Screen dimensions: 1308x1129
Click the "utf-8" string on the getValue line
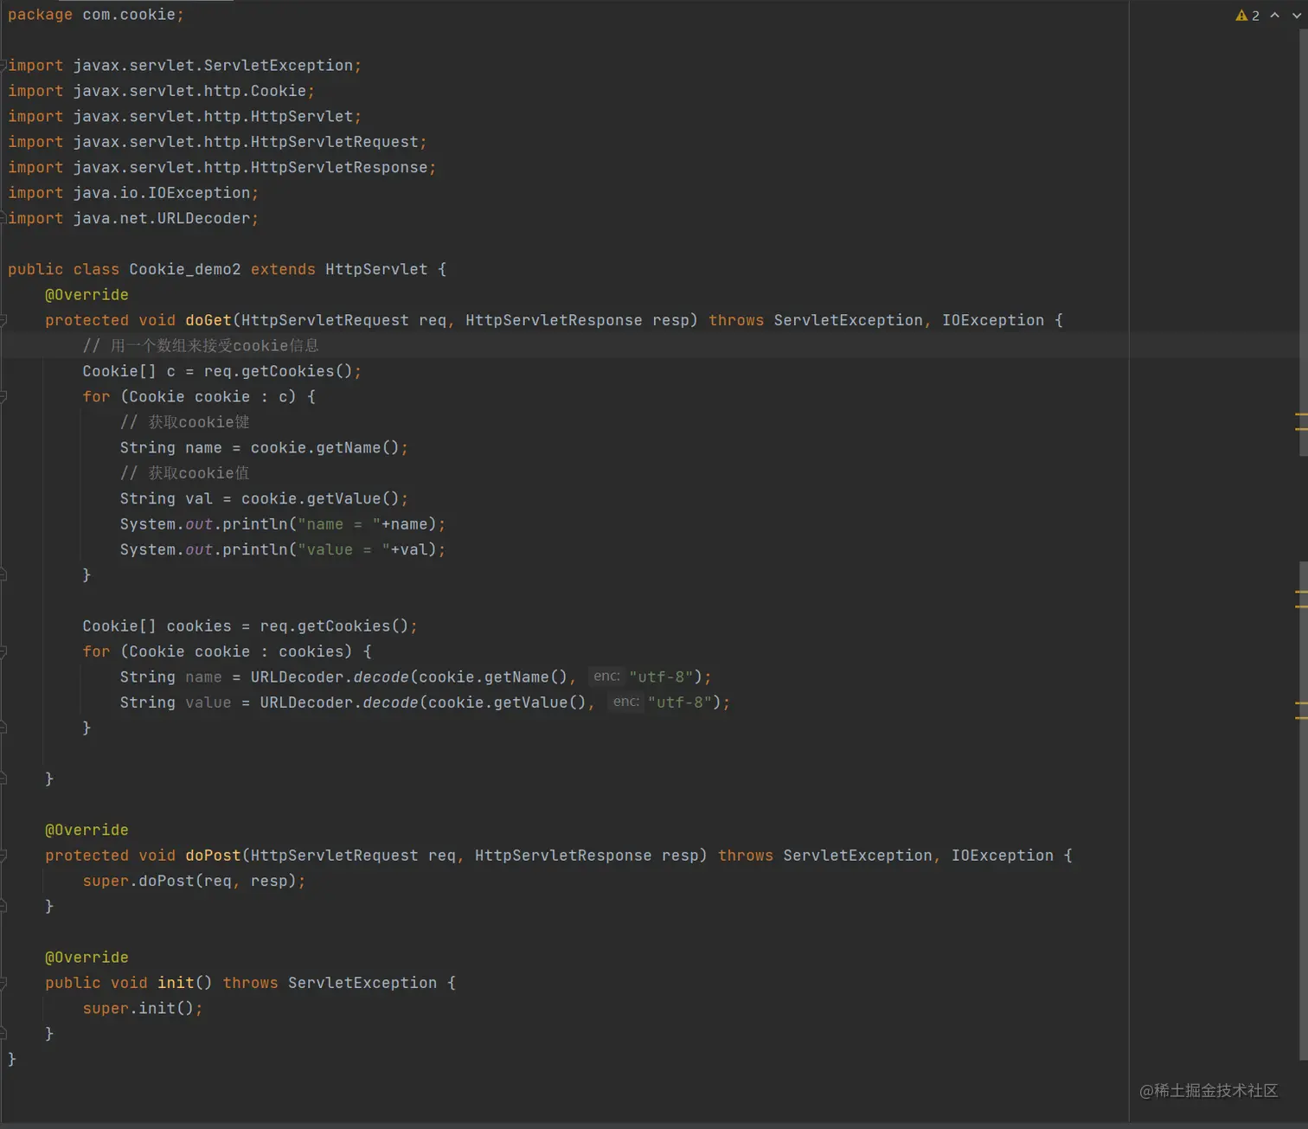680,702
